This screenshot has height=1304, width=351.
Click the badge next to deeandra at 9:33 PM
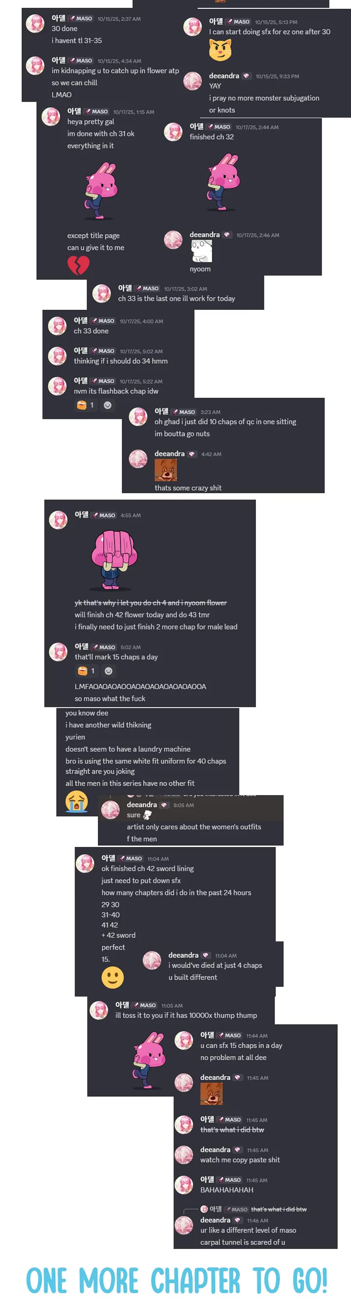coord(247,76)
